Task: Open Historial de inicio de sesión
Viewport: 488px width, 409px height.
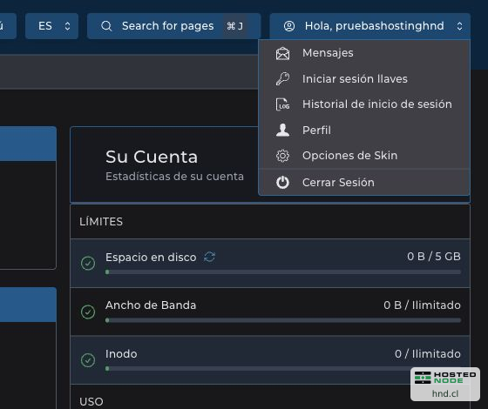Action: (x=364, y=104)
